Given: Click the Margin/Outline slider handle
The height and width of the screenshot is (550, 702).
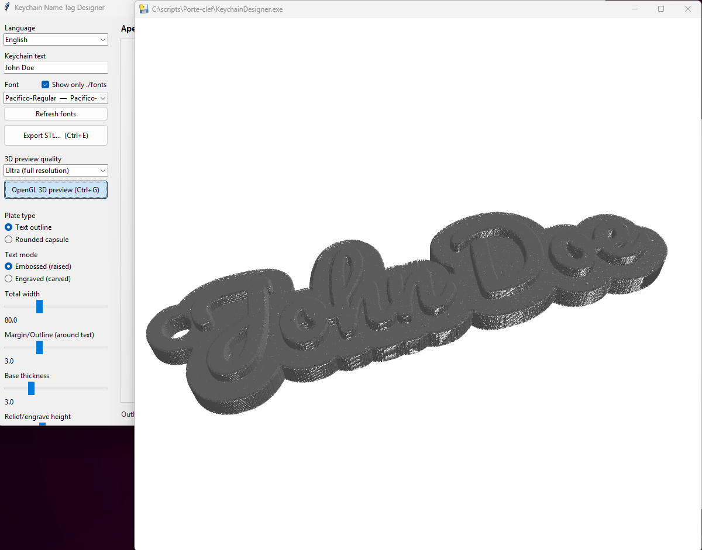Looking at the screenshot, I should pos(39,347).
